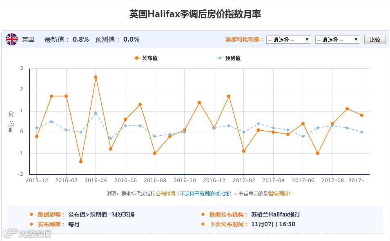This screenshot has height=241, width=390.
Task: Click the 单位 (%) y-axis label
Action: 11,122
